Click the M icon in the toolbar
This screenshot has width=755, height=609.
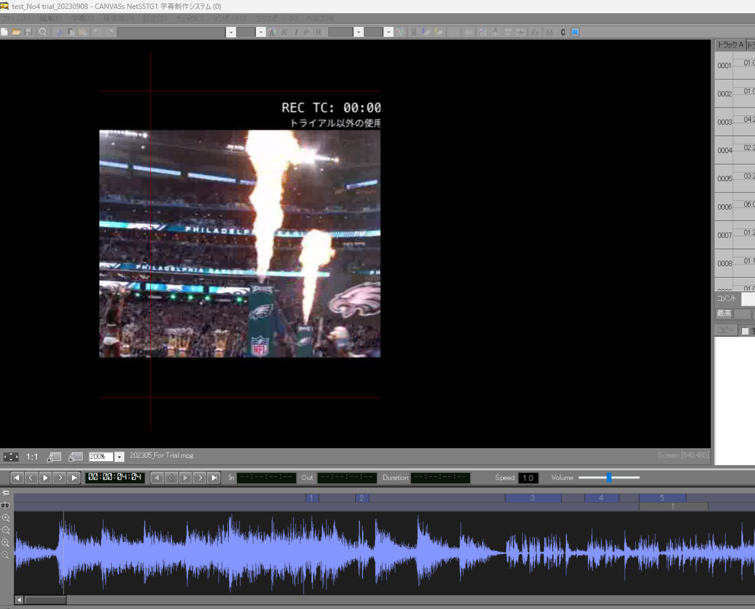[x=549, y=32]
